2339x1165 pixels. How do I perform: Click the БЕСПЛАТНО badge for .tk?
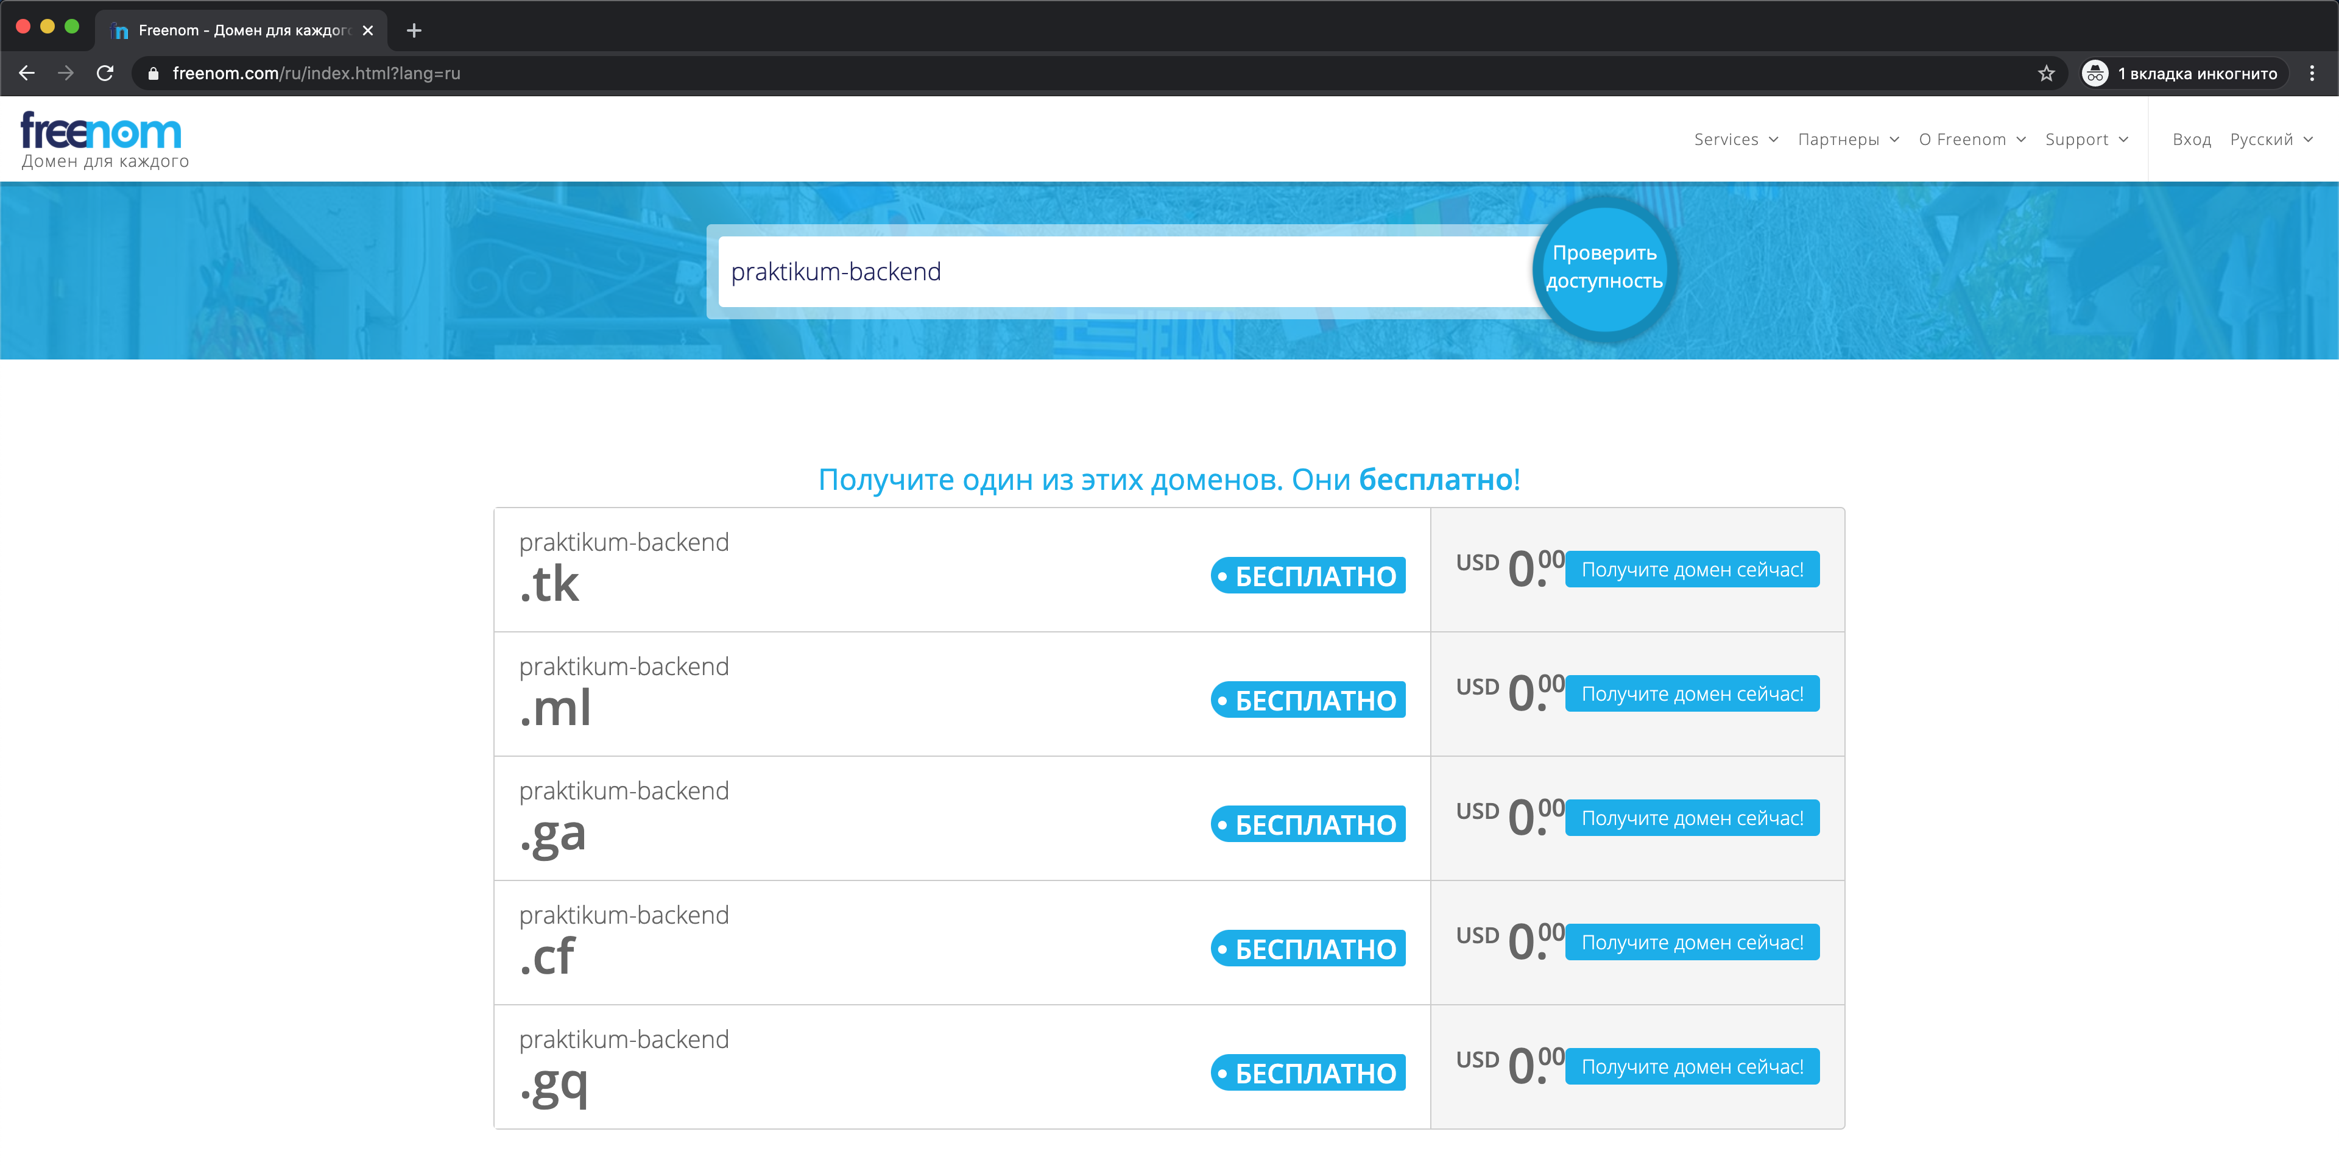click(1308, 576)
